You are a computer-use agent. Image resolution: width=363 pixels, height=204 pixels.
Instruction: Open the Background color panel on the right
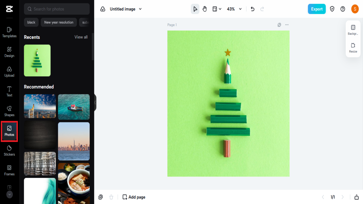(x=353, y=30)
